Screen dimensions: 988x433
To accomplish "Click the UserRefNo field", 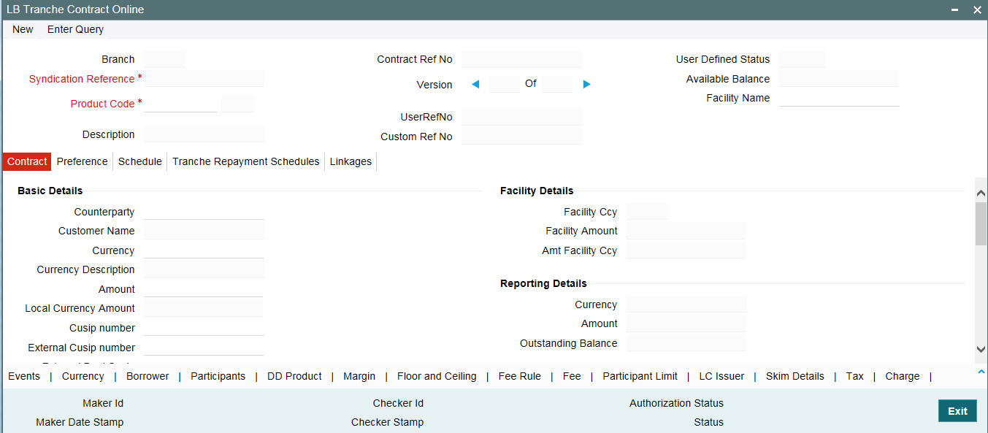I will 521,117.
